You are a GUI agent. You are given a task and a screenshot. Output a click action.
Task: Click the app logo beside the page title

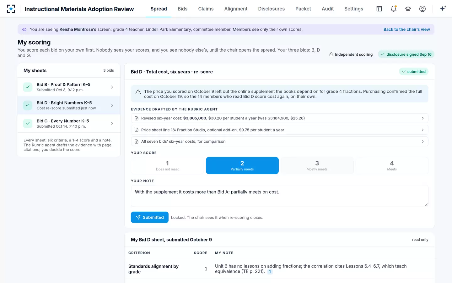click(11, 9)
